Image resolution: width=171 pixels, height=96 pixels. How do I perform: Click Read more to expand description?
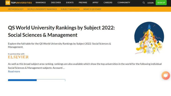click(x=14, y=71)
